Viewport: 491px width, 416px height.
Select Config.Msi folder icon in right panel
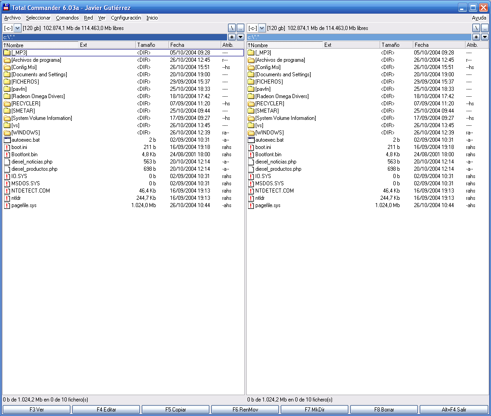251,67
